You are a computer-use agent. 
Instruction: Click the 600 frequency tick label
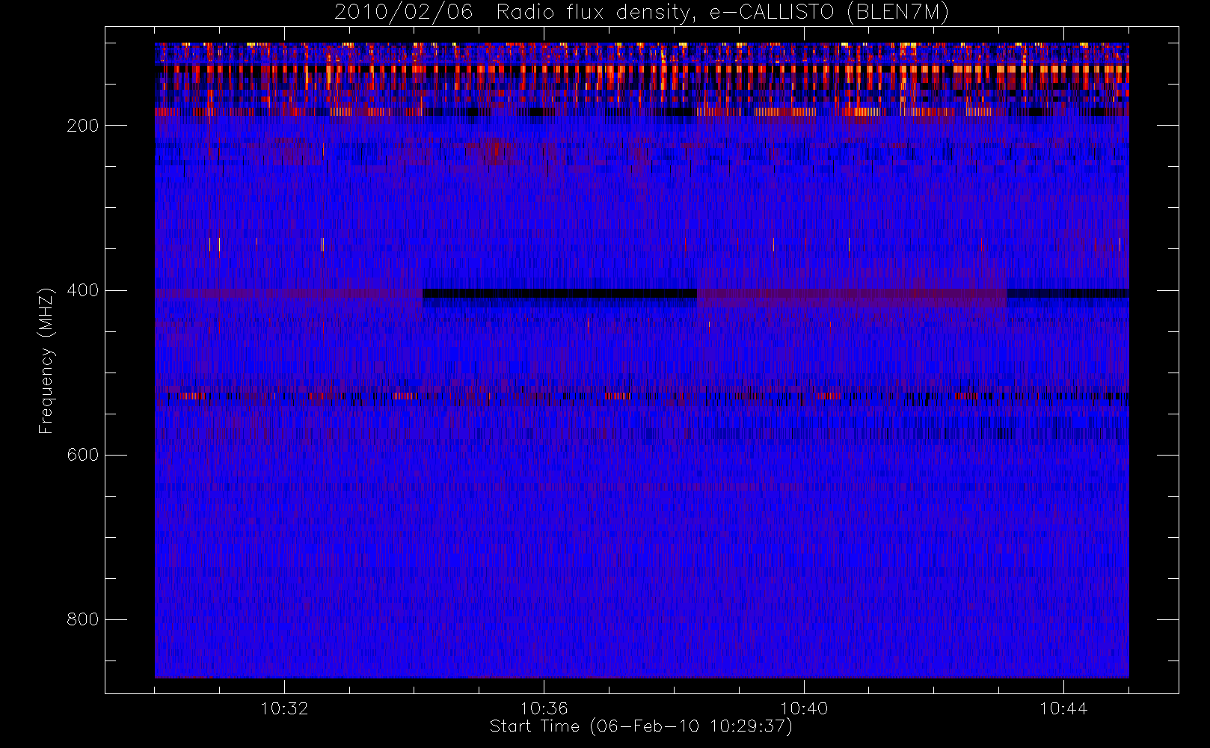[x=83, y=455]
